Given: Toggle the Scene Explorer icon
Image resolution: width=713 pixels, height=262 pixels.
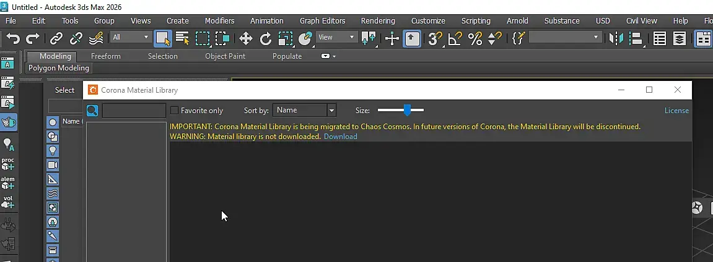Looking at the screenshot, I should point(659,38).
